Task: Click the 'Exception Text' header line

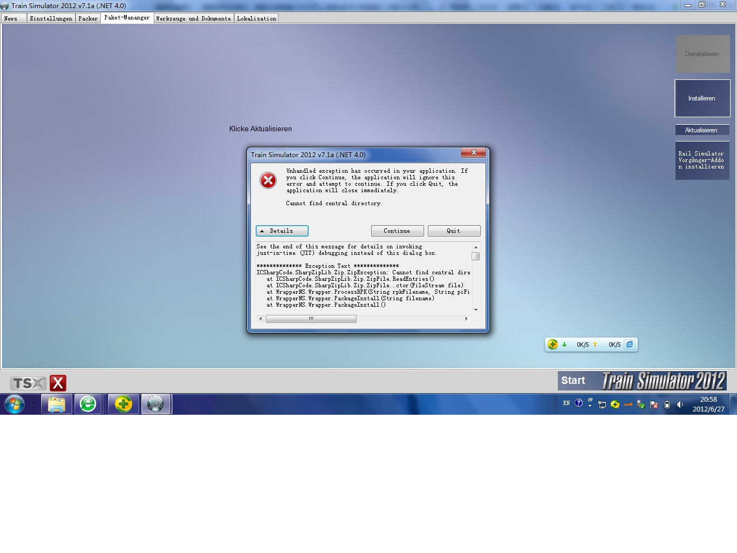Action: pyautogui.click(x=328, y=266)
